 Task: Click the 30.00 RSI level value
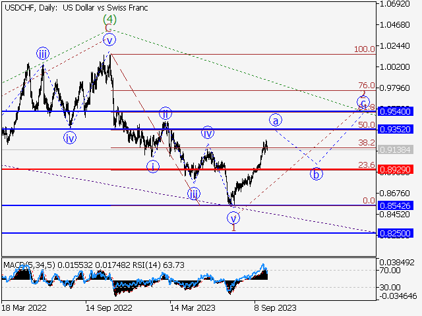390,288
